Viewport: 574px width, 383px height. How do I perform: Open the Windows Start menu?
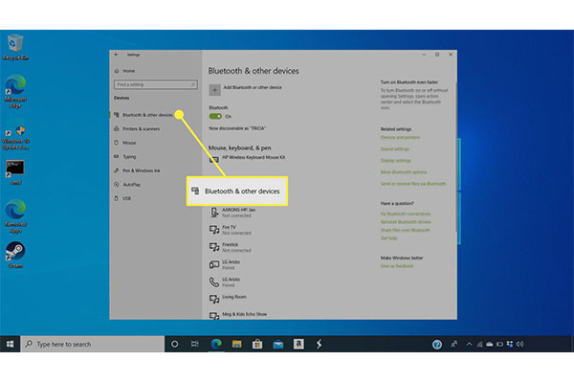10,344
